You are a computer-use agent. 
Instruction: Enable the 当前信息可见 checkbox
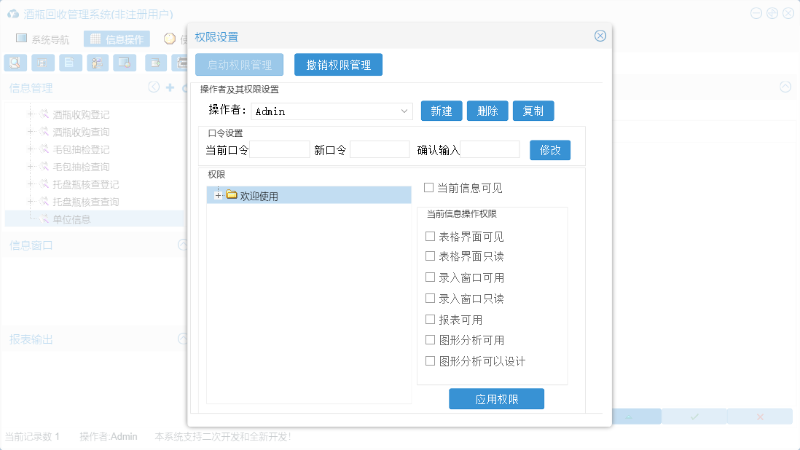(429, 188)
